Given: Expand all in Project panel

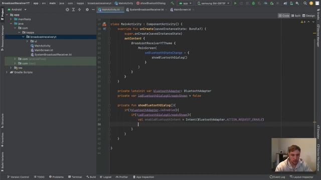Looking at the screenshot, I should (x=73, y=9).
